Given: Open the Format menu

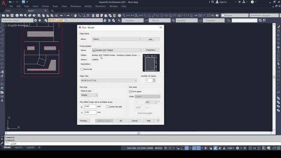Looking at the screenshot, I should 45,6.
